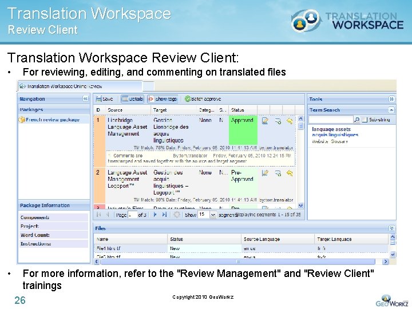
Task: Click the Instructions field label
Action: 35,244
